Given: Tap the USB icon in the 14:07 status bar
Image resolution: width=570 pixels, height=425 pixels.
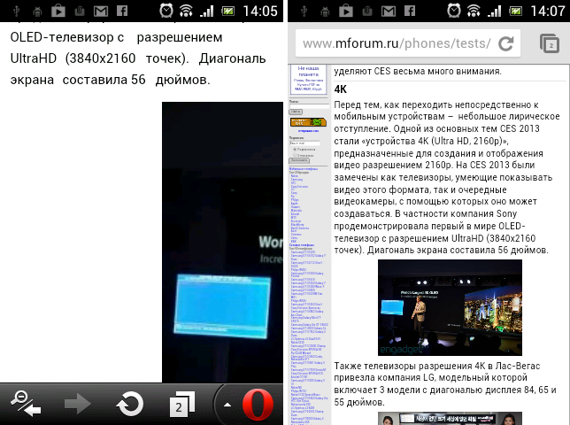Looking at the screenshot, I should 304,12.
